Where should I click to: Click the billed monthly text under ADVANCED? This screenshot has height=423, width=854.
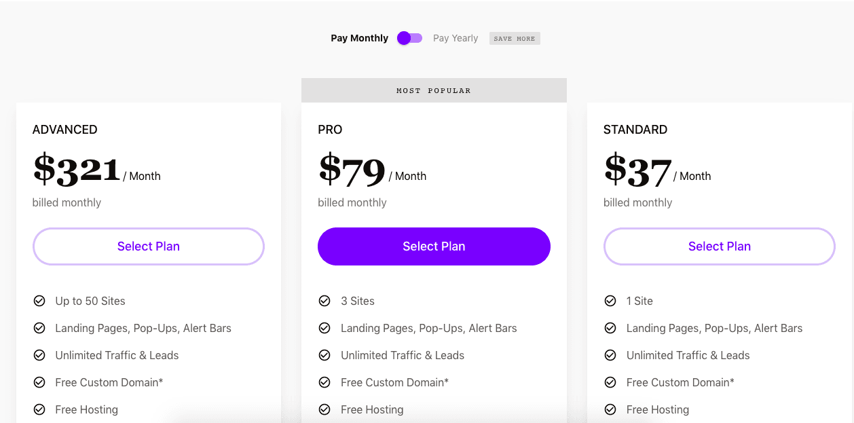67,202
